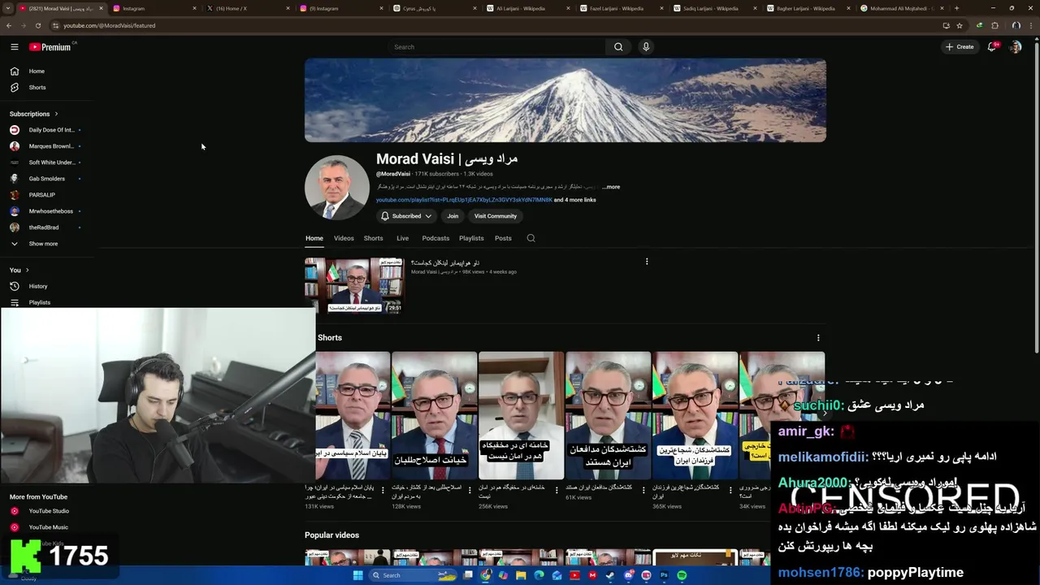The height and width of the screenshot is (585, 1040).
Task: Open Photoshop from the taskbar
Action: [664, 575]
